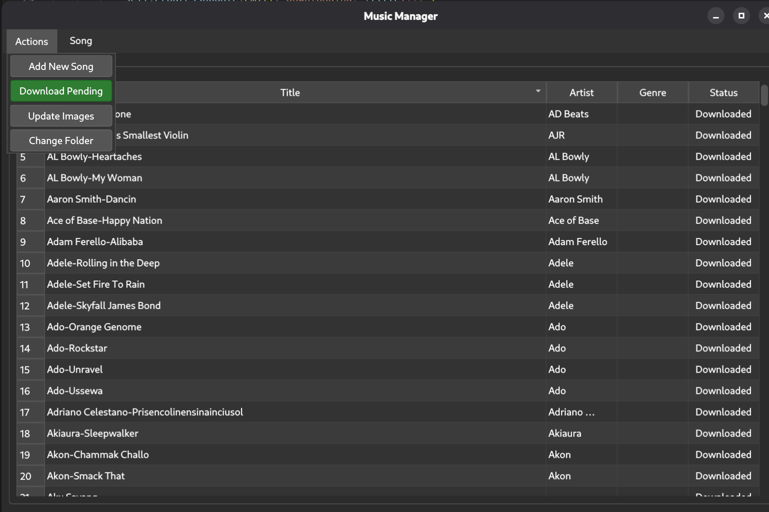Image resolution: width=769 pixels, height=512 pixels.
Task: Select the Adele-Rolling in the Deep row
Action: pyautogui.click(x=104, y=263)
